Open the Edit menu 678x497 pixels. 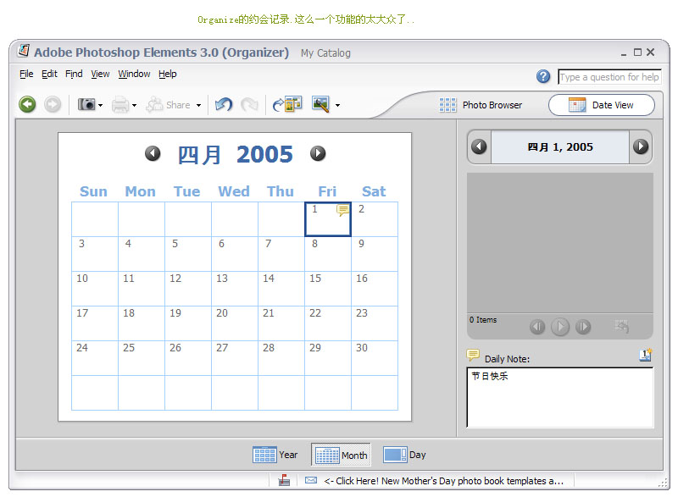click(49, 74)
